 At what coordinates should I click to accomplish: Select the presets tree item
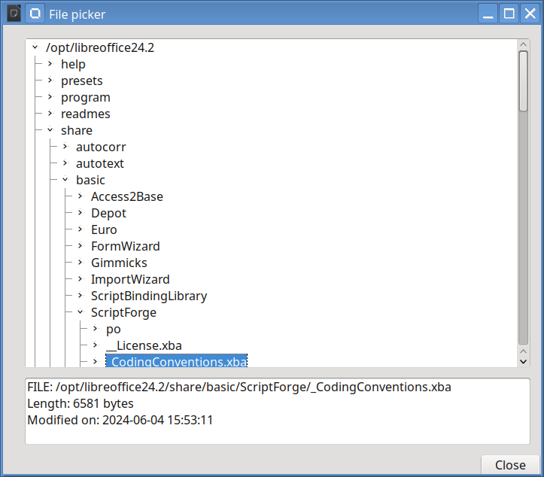(82, 81)
